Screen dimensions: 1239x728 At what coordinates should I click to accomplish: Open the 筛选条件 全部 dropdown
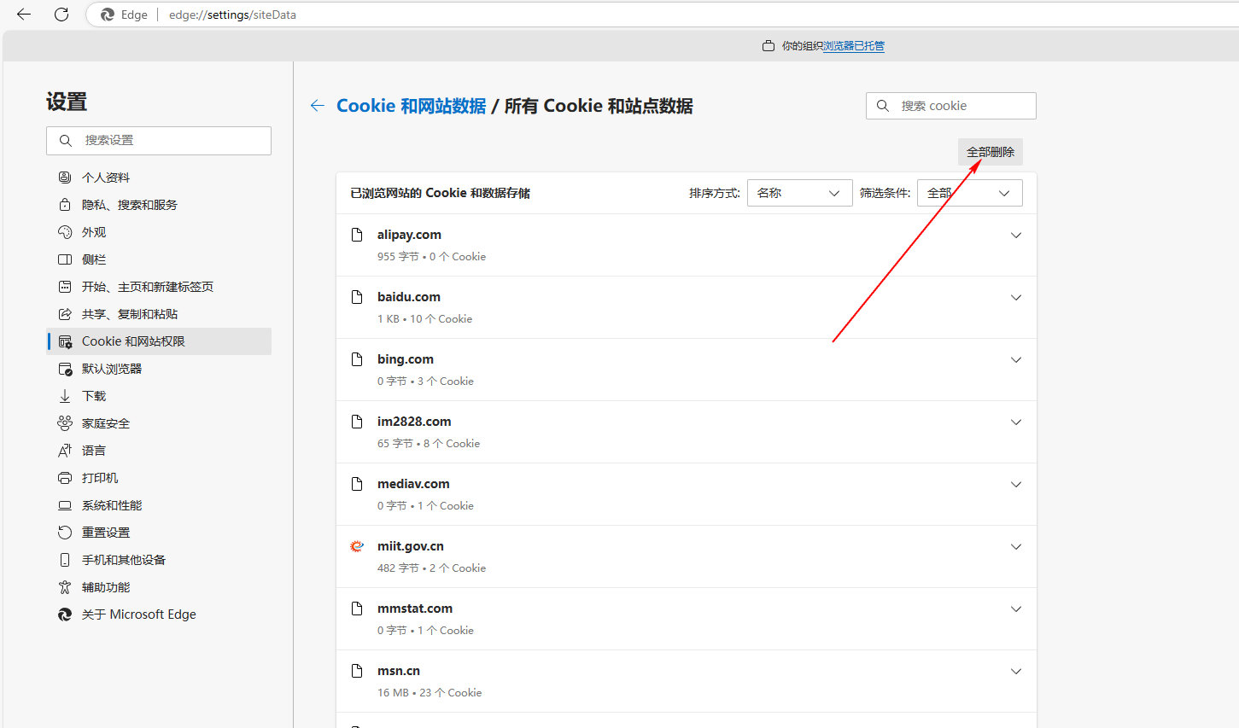coord(969,193)
